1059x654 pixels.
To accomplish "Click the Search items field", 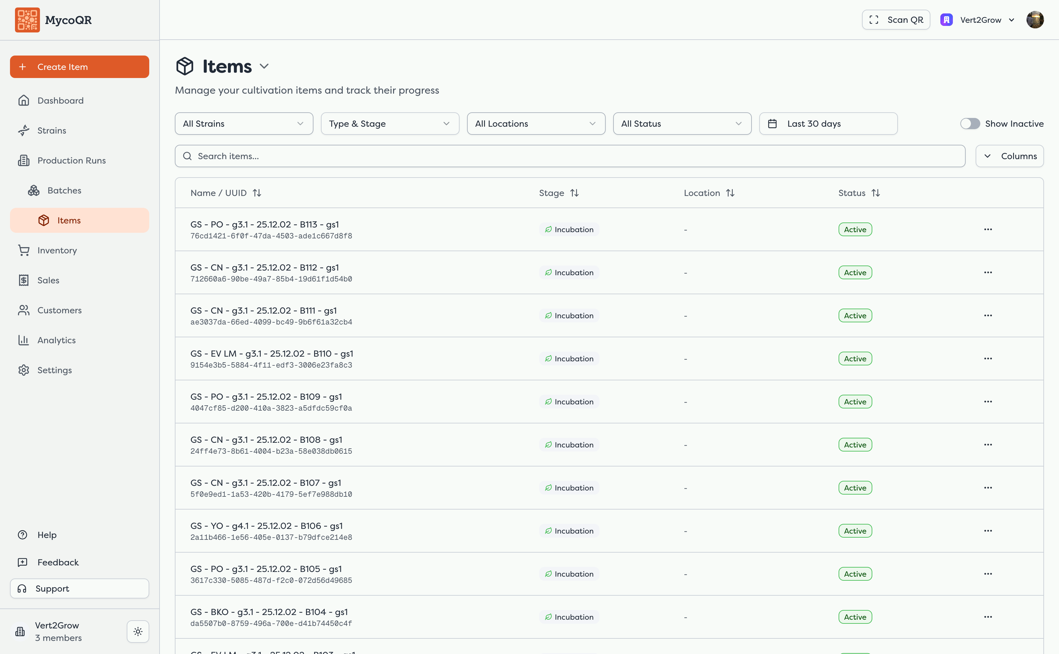I will click(569, 156).
